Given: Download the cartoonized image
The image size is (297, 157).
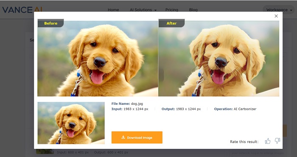Looking at the screenshot, I should pyautogui.click(x=137, y=137).
